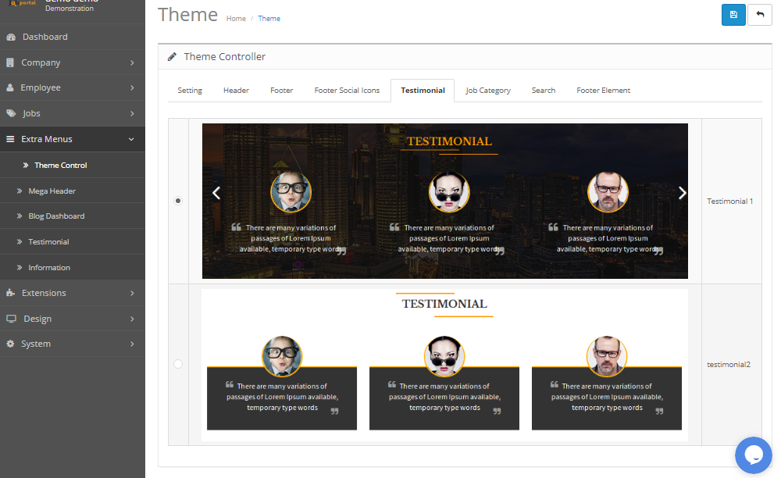Viewport: 781px width, 478px height.
Task: Switch to the Header tab
Action: pos(236,91)
